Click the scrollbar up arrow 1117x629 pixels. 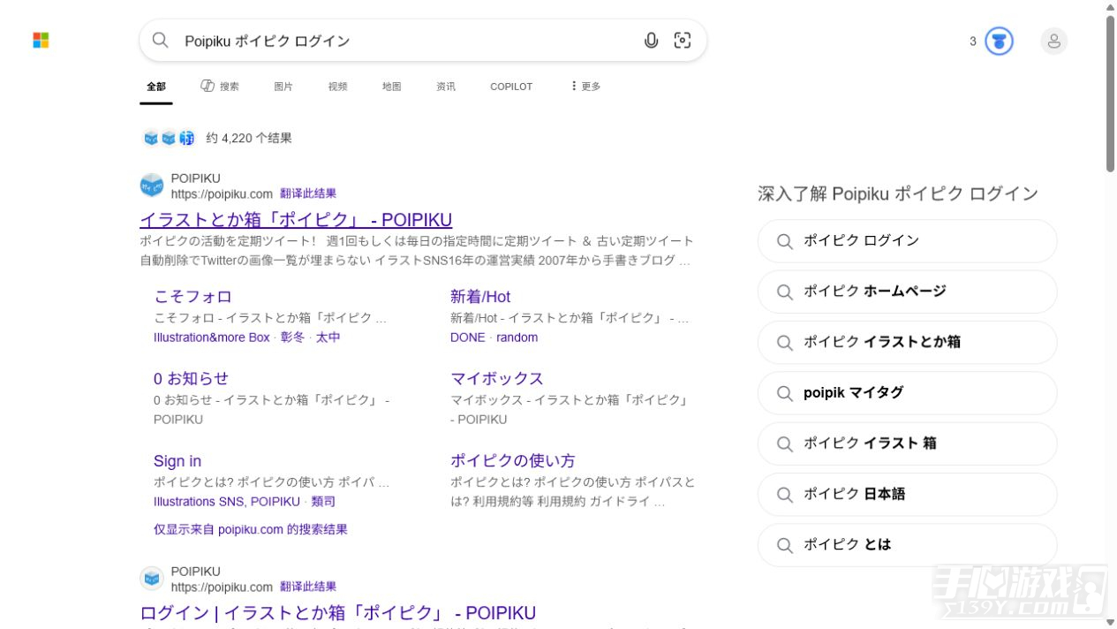pos(1110,7)
